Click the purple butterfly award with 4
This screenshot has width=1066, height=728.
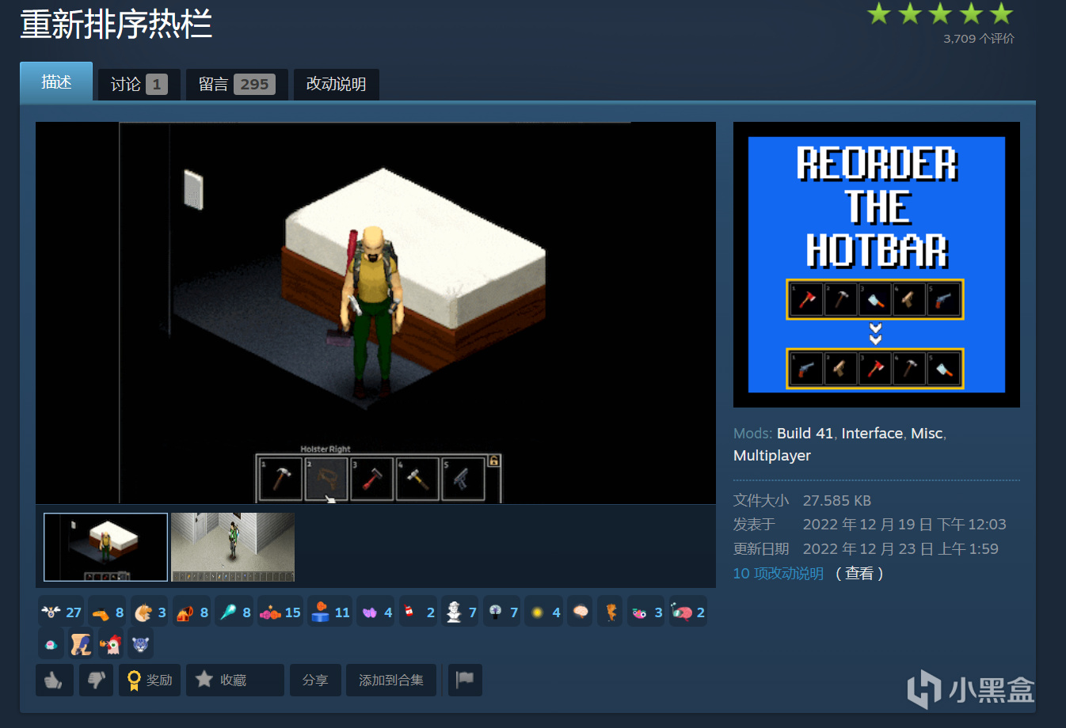tap(376, 612)
